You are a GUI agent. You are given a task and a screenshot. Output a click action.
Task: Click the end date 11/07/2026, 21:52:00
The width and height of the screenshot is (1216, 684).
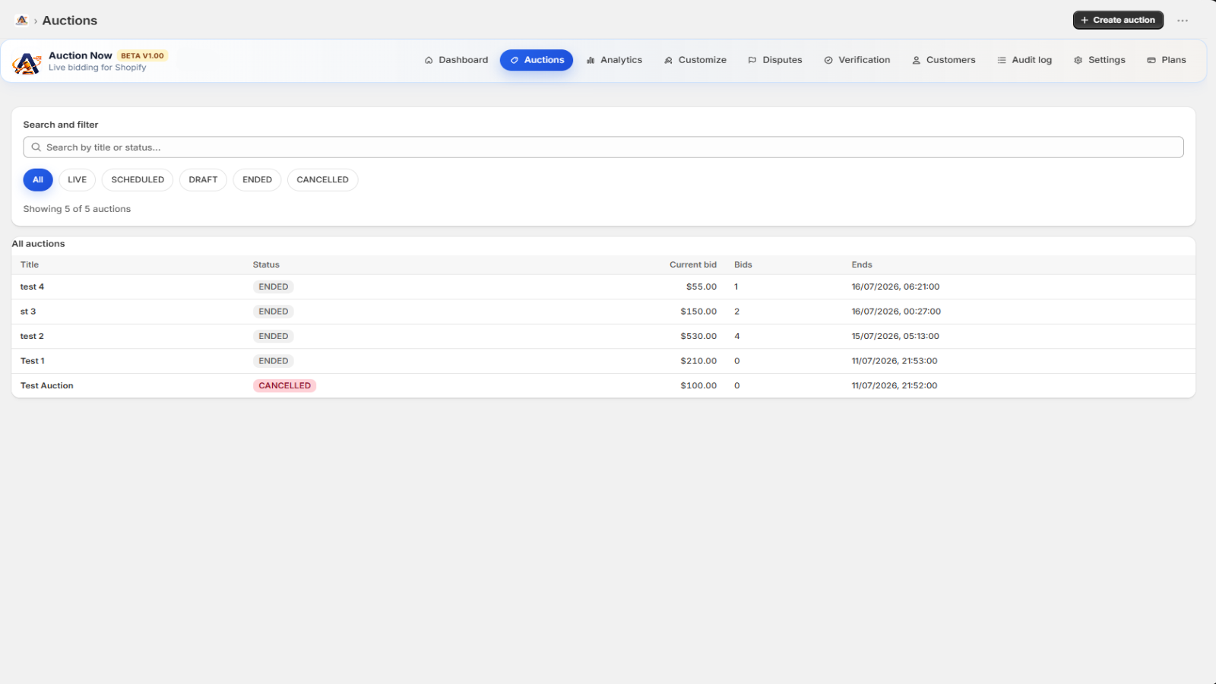(x=895, y=386)
